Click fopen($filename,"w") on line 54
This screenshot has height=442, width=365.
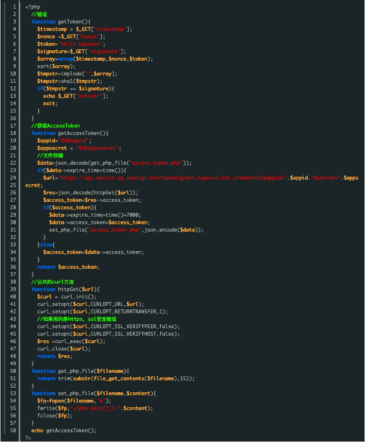click(x=79, y=401)
